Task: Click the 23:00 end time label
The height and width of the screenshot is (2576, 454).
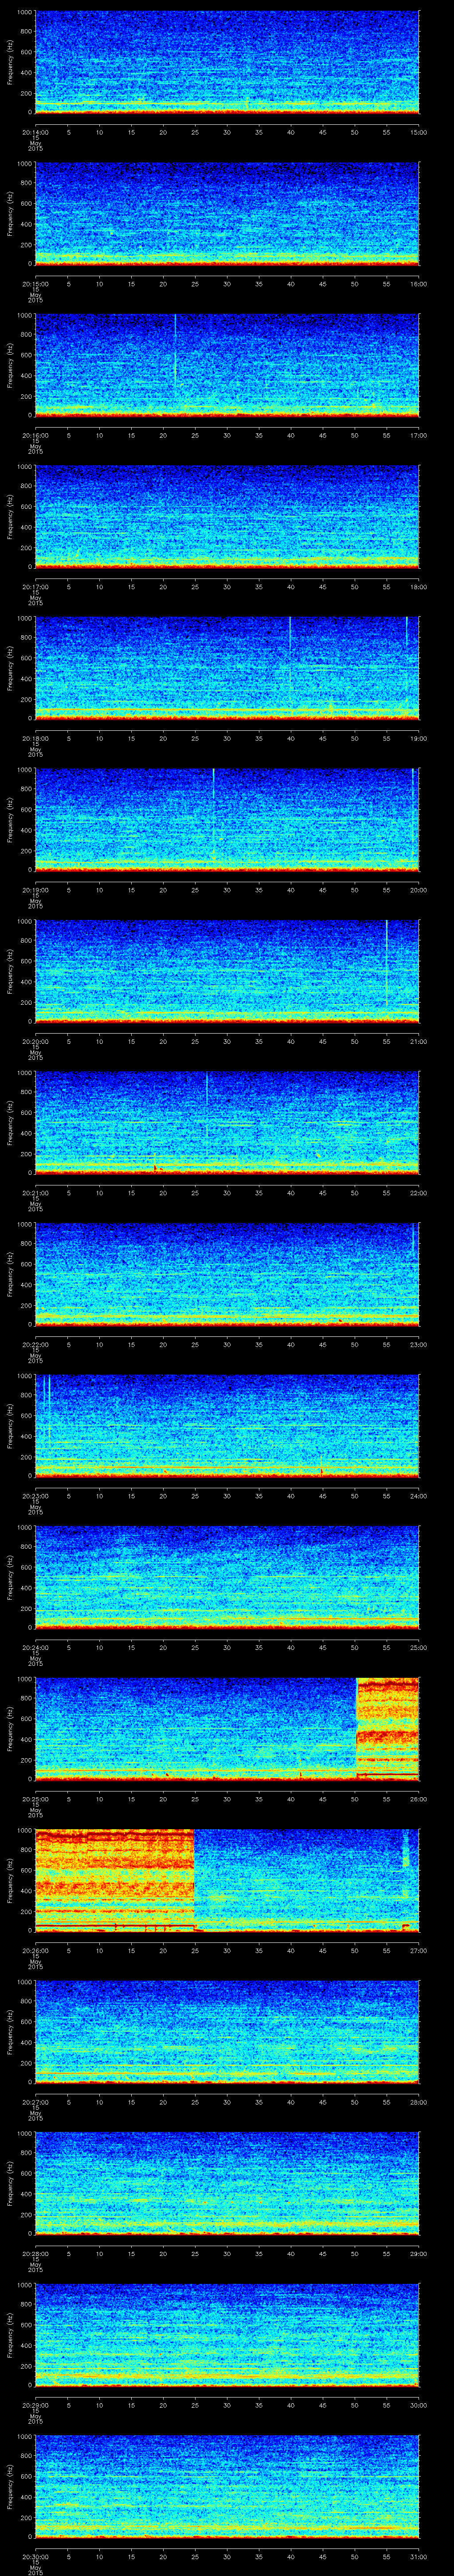Action: tap(419, 1345)
